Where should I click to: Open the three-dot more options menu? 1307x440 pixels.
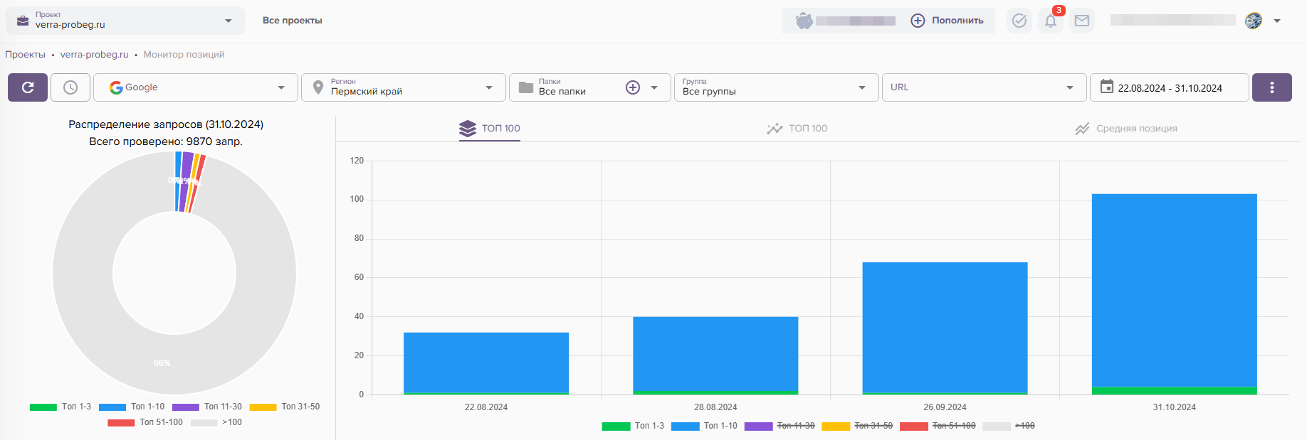(1271, 87)
